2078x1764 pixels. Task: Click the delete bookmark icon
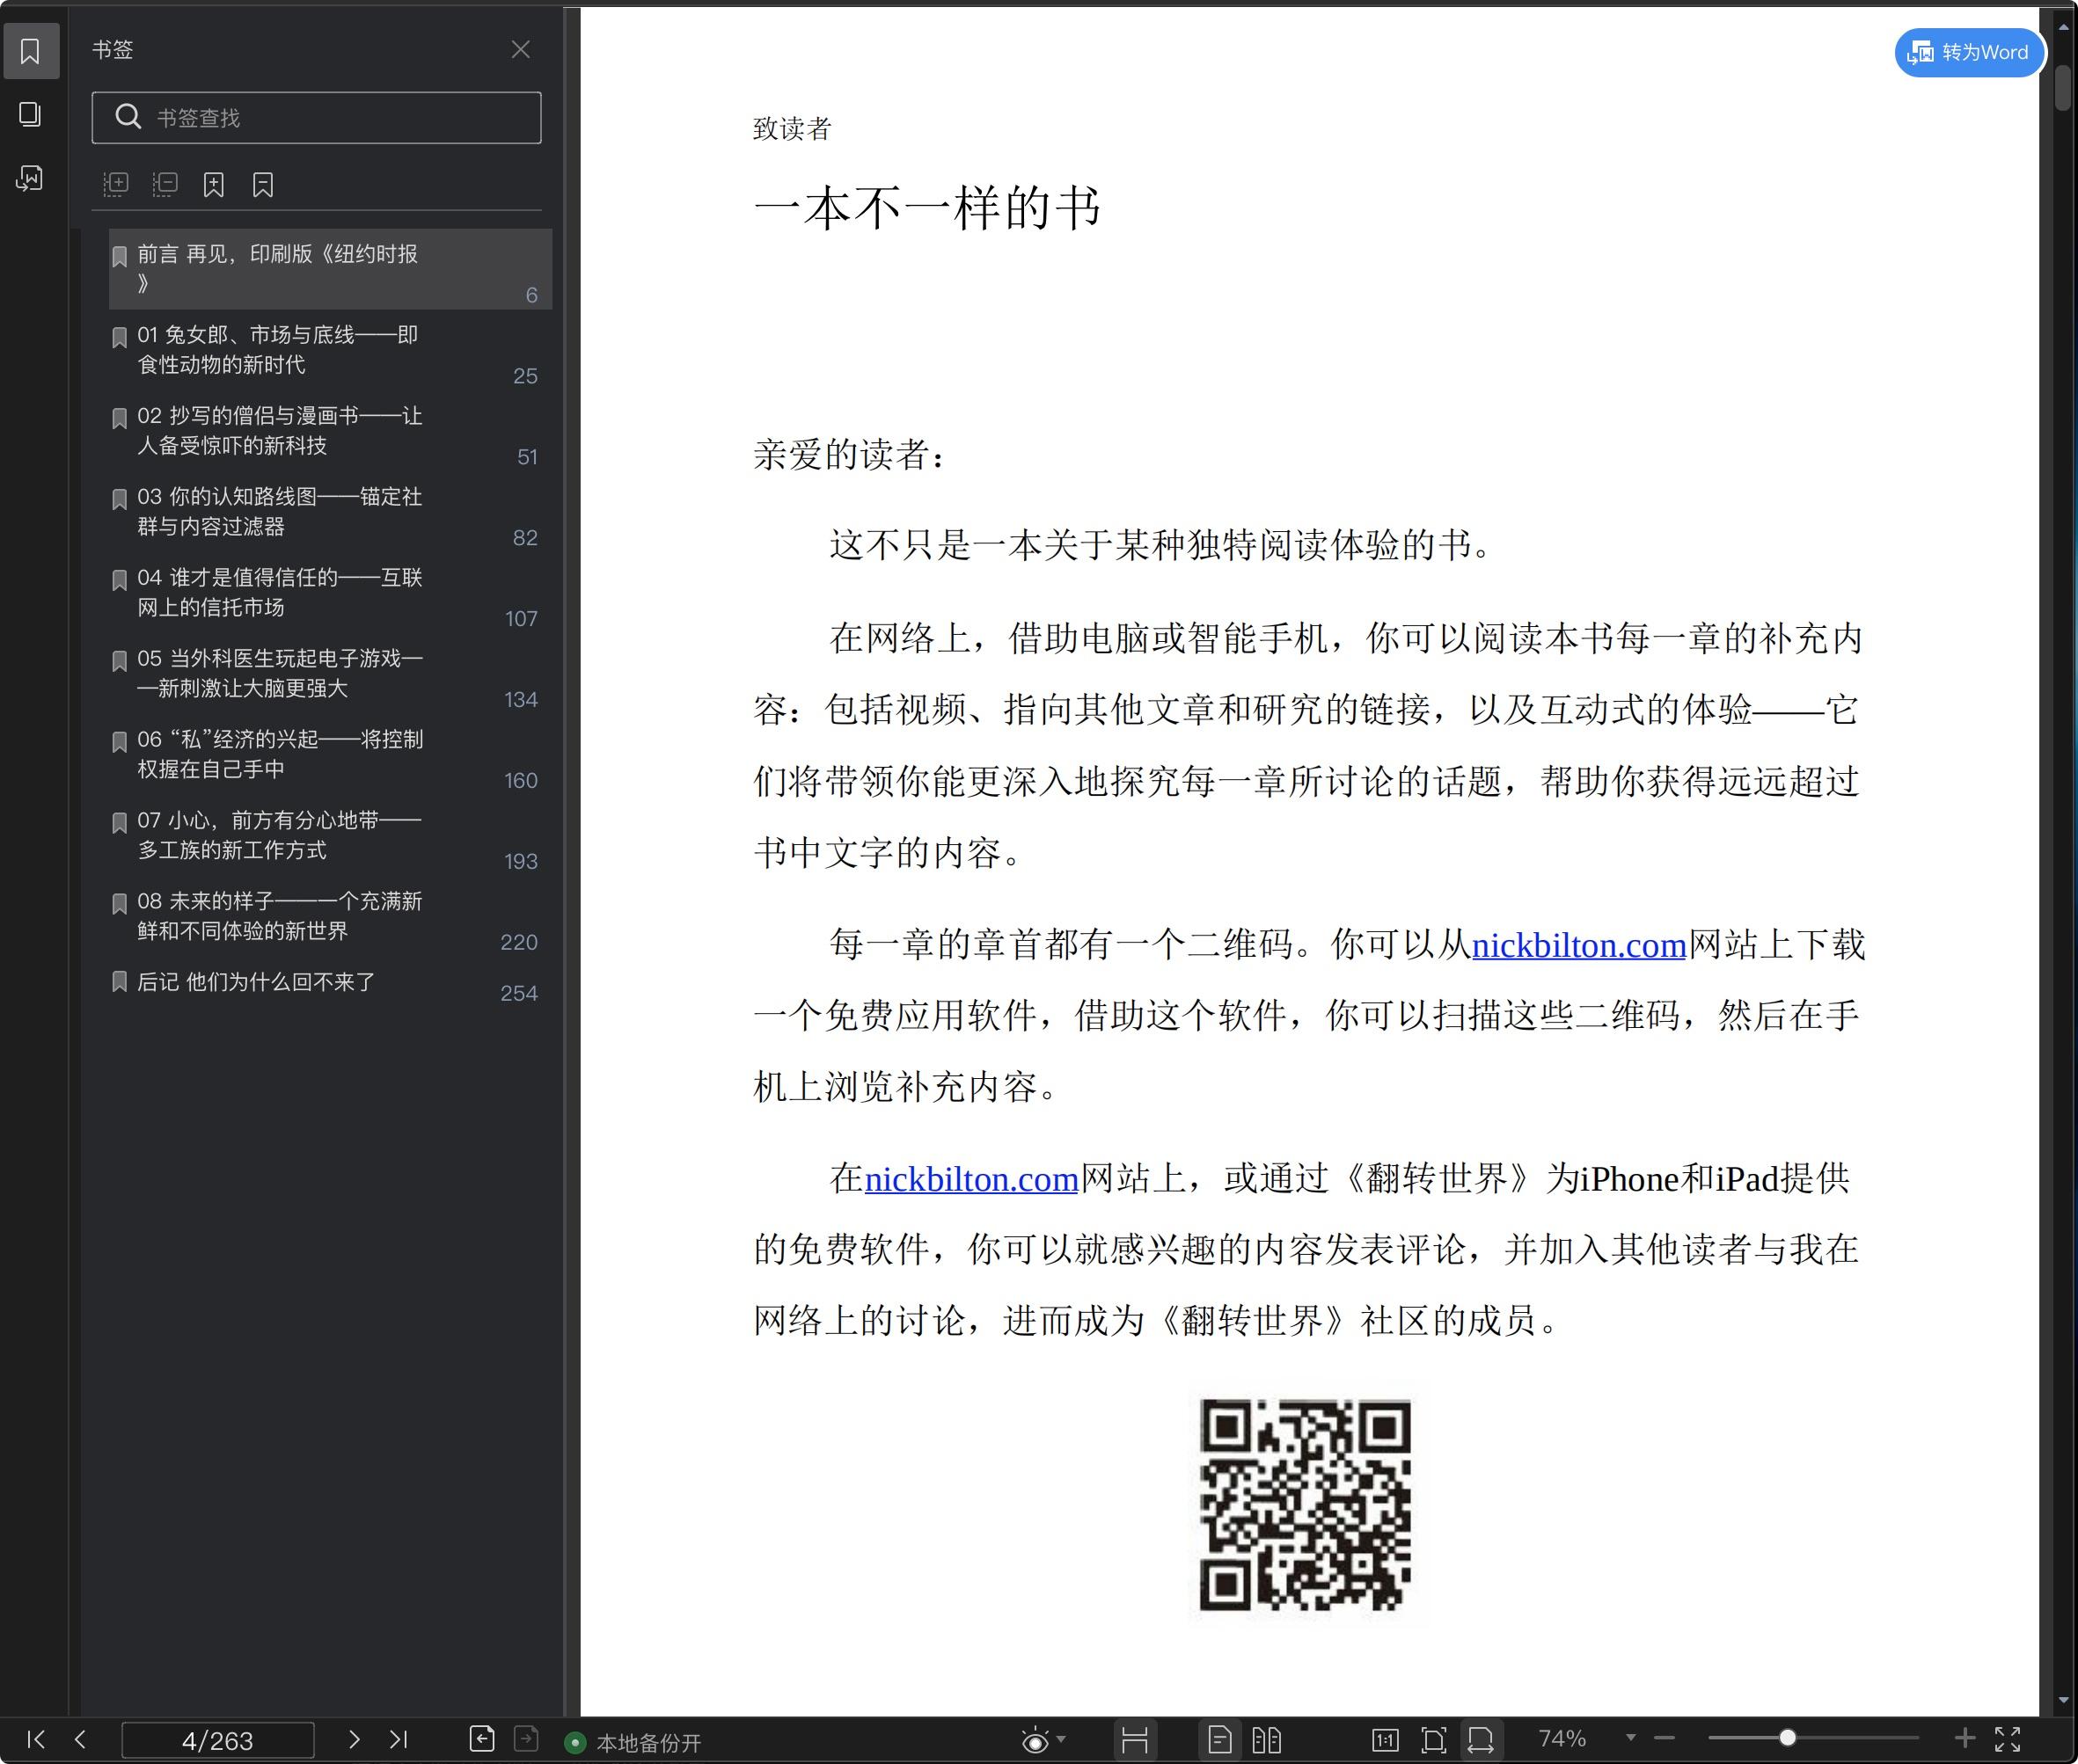(262, 184)
